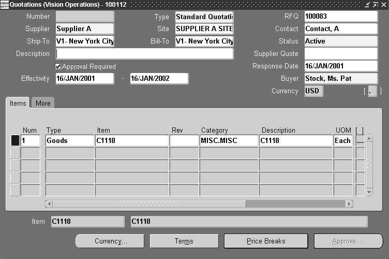Click the Num cell of row 1
Screen dimensions: 389x259
pyautogui.click(x=31, y=140)
